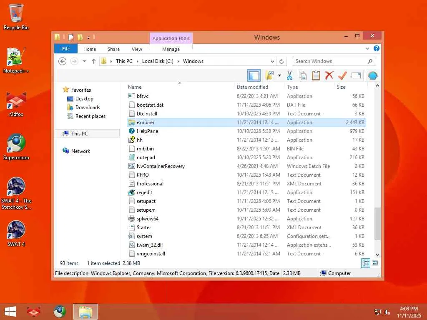Select the Application Tools contextual tab

click(171, 38)
